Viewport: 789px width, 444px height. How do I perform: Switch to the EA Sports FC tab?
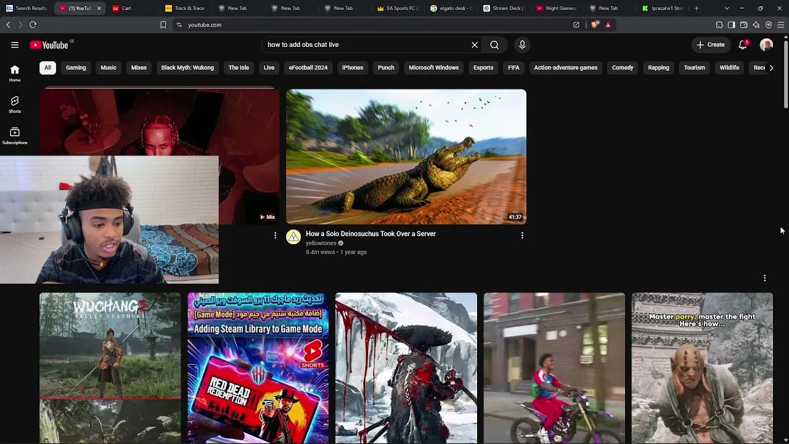[398, 8]
